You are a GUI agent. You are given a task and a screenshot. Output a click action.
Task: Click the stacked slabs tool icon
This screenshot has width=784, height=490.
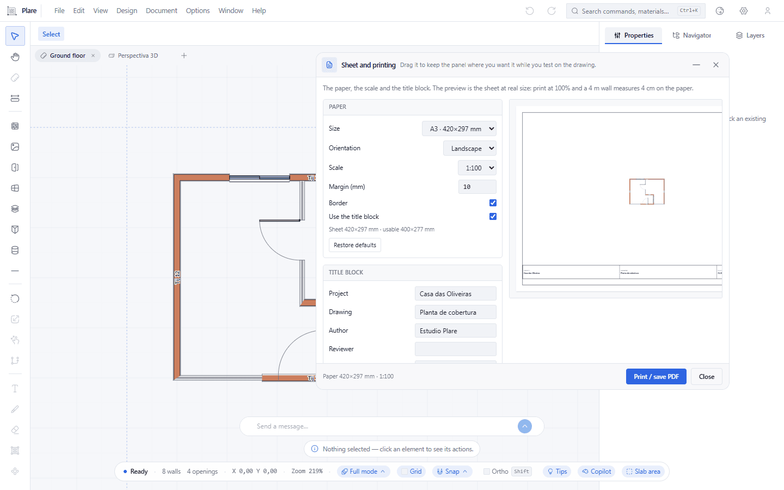pos(15,209)
